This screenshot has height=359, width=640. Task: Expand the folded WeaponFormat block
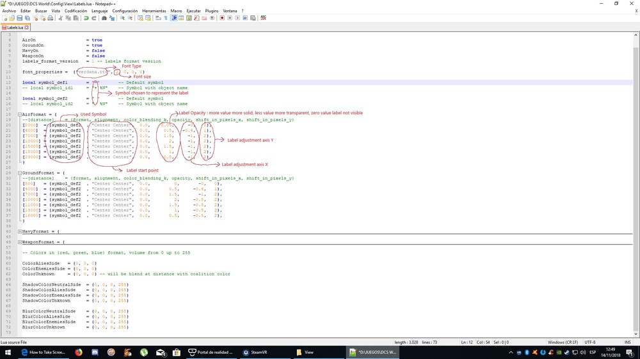pos(20,242)
